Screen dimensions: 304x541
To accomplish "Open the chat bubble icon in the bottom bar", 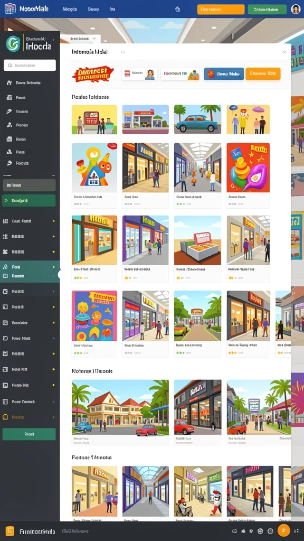I will tap(235, 531).
